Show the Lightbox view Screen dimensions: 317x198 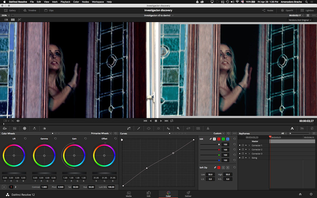(x=307, y=11)
